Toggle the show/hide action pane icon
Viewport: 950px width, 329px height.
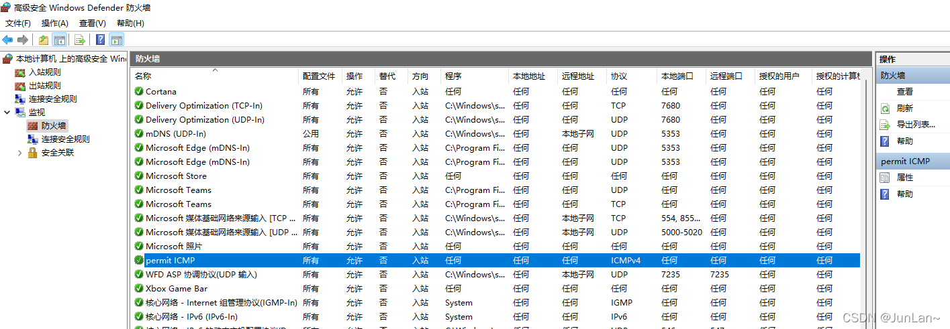117,40
